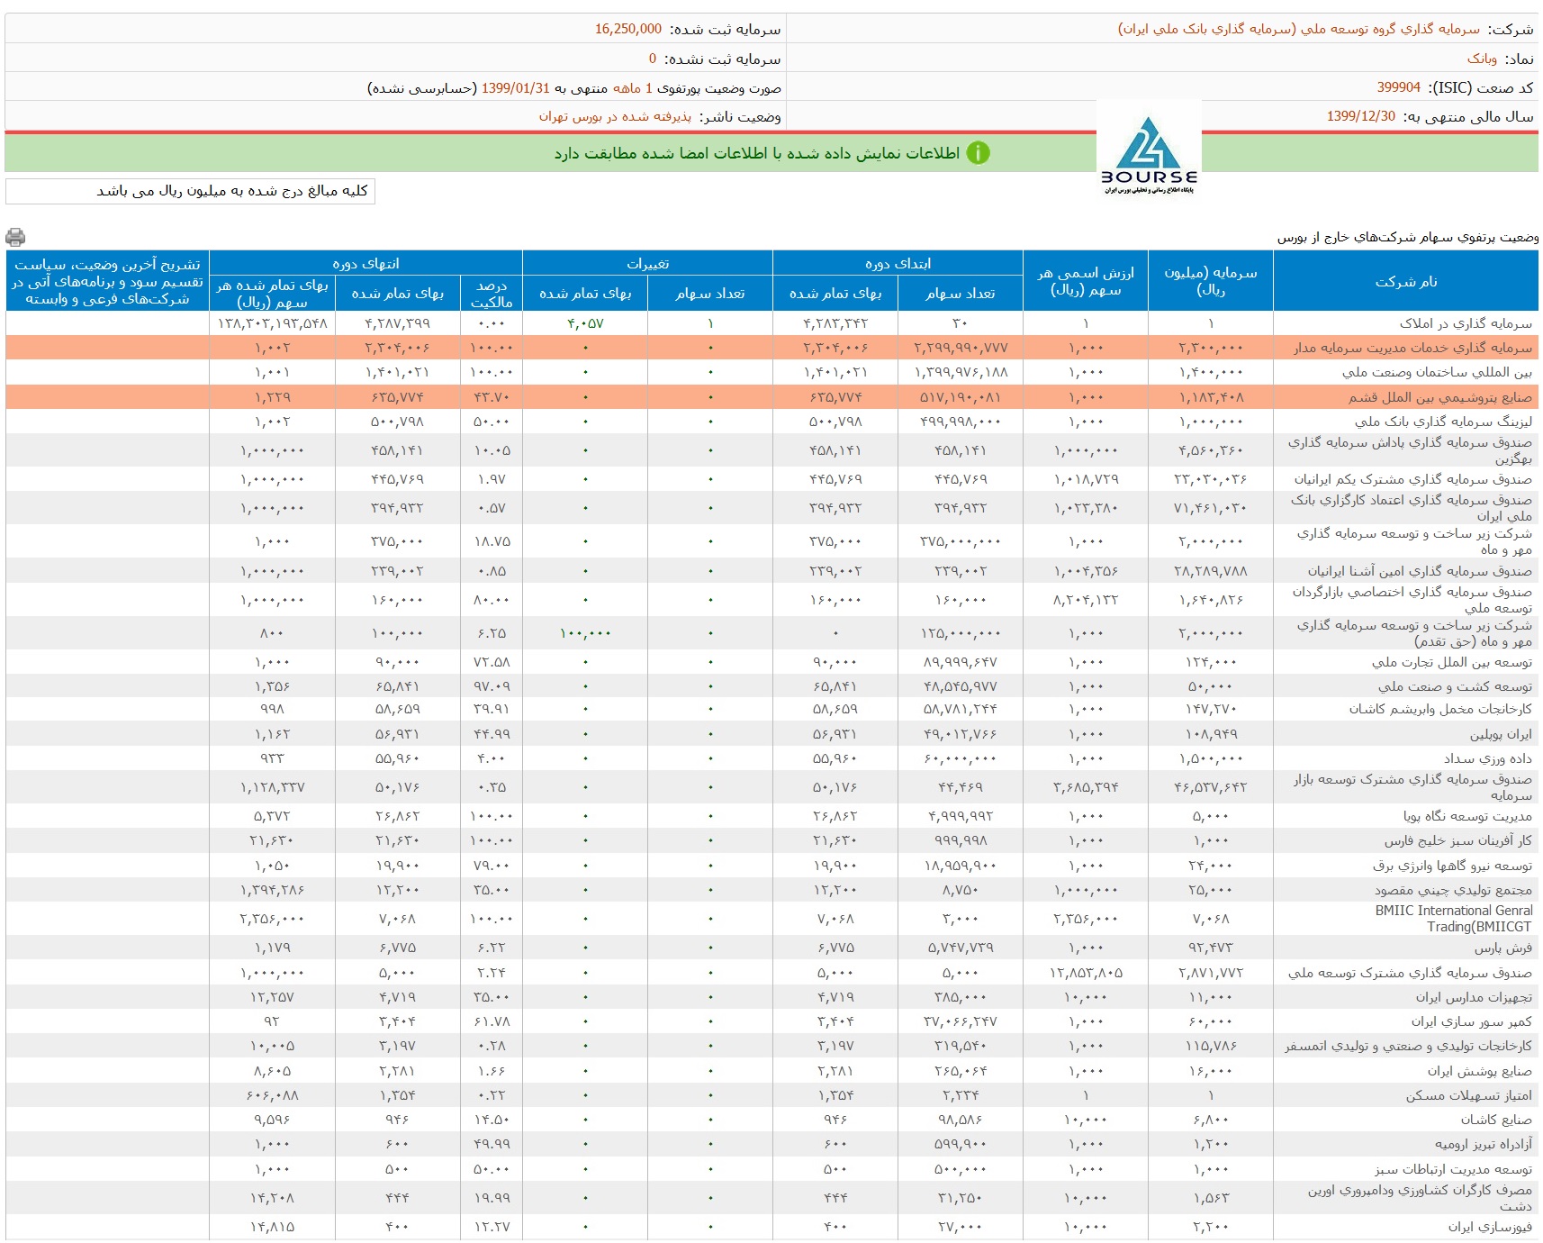
Task: Select row 'تجهیزات مدارس ایران'
Action: coord(772,997)
